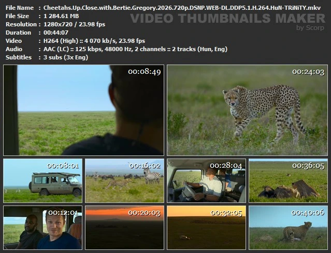Open the safari jeep thumbnail

[42, 181]
